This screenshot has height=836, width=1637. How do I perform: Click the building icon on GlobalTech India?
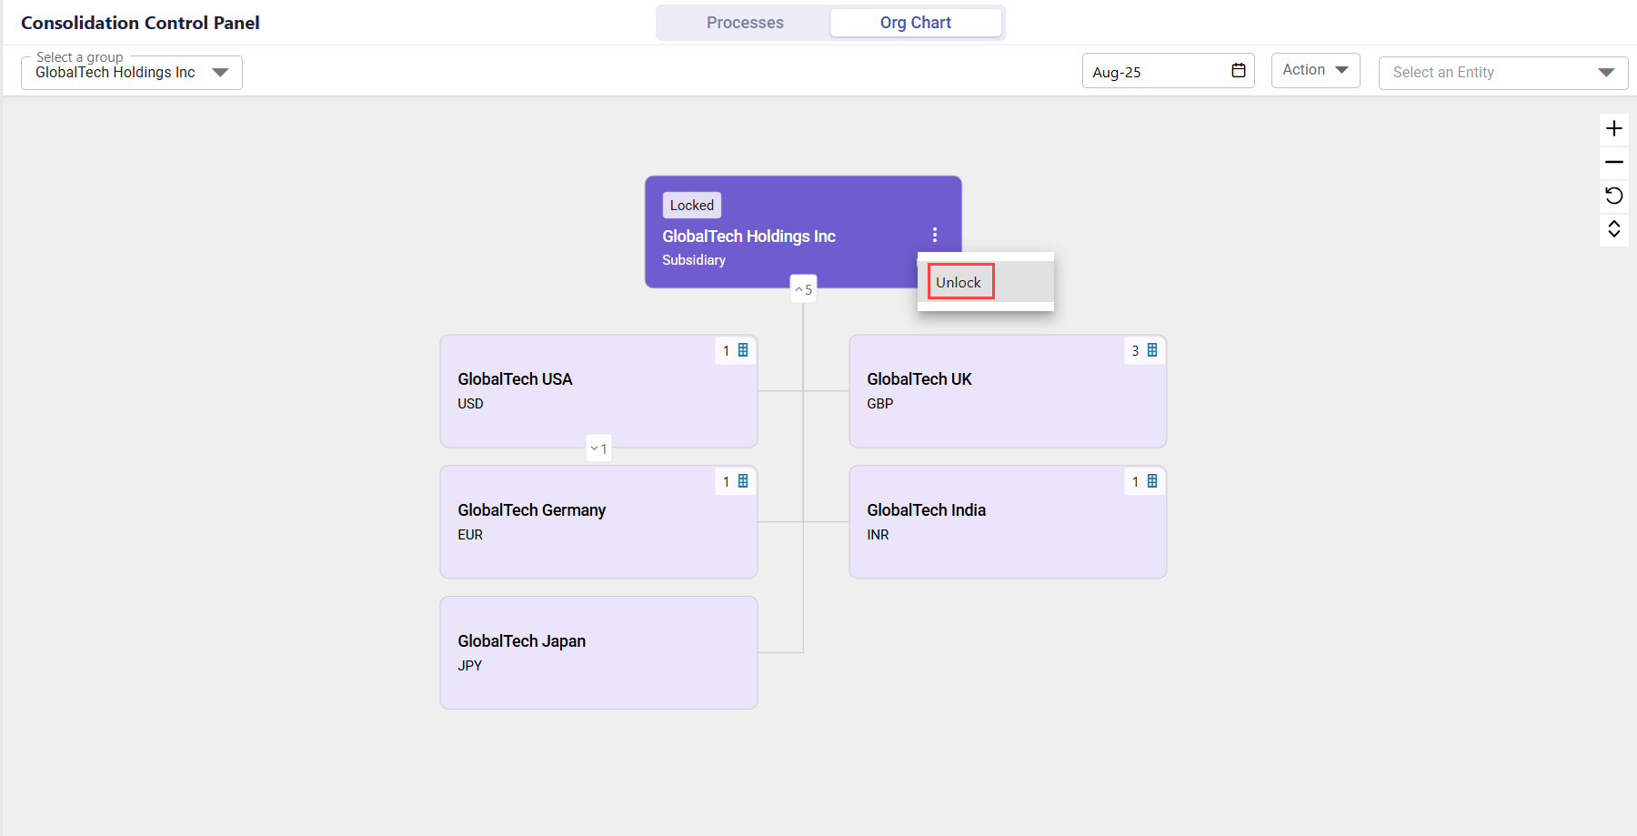point(1152,481)
